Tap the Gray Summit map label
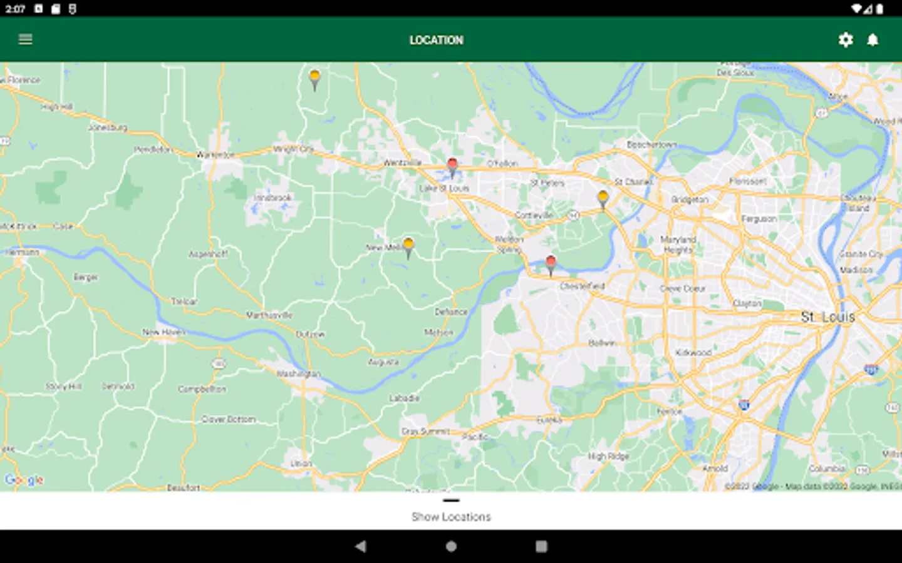Image resolution: width=902 pixels, height=563 pixels. [x=425, y=431]
